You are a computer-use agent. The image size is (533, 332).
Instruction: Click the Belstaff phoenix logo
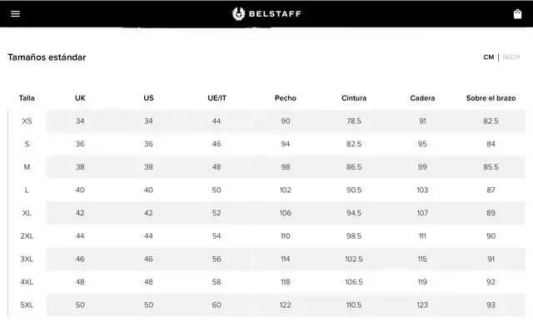click(x=239, y=14)
